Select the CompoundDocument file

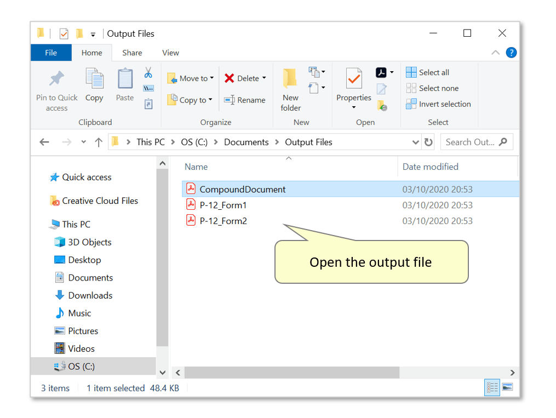click(x=351, y=189)
